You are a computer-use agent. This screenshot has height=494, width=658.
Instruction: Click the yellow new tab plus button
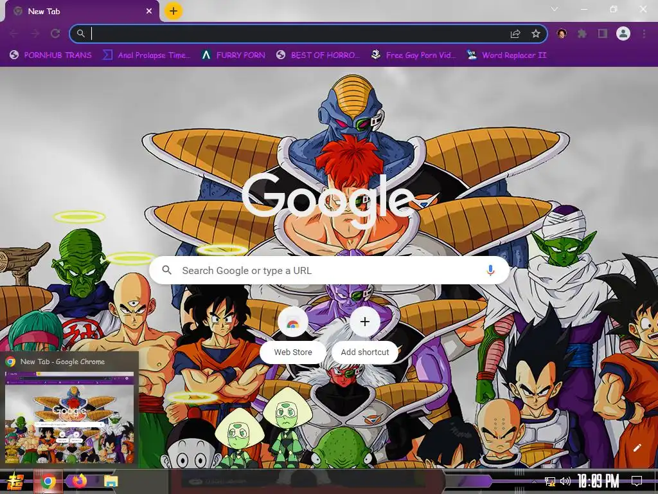tap(173, 11)
